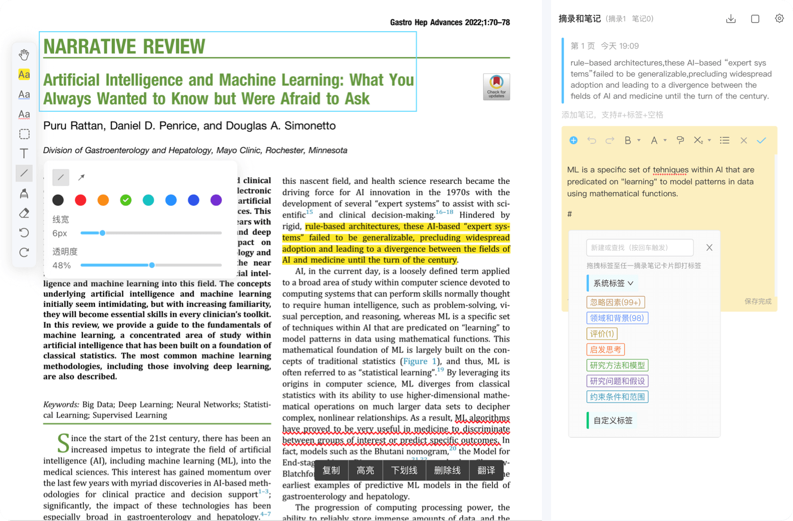Open font color A tool

pyautogui.click(x=654, y=140)
